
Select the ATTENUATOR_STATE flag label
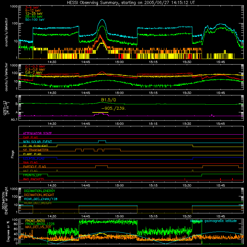[37, 133]
